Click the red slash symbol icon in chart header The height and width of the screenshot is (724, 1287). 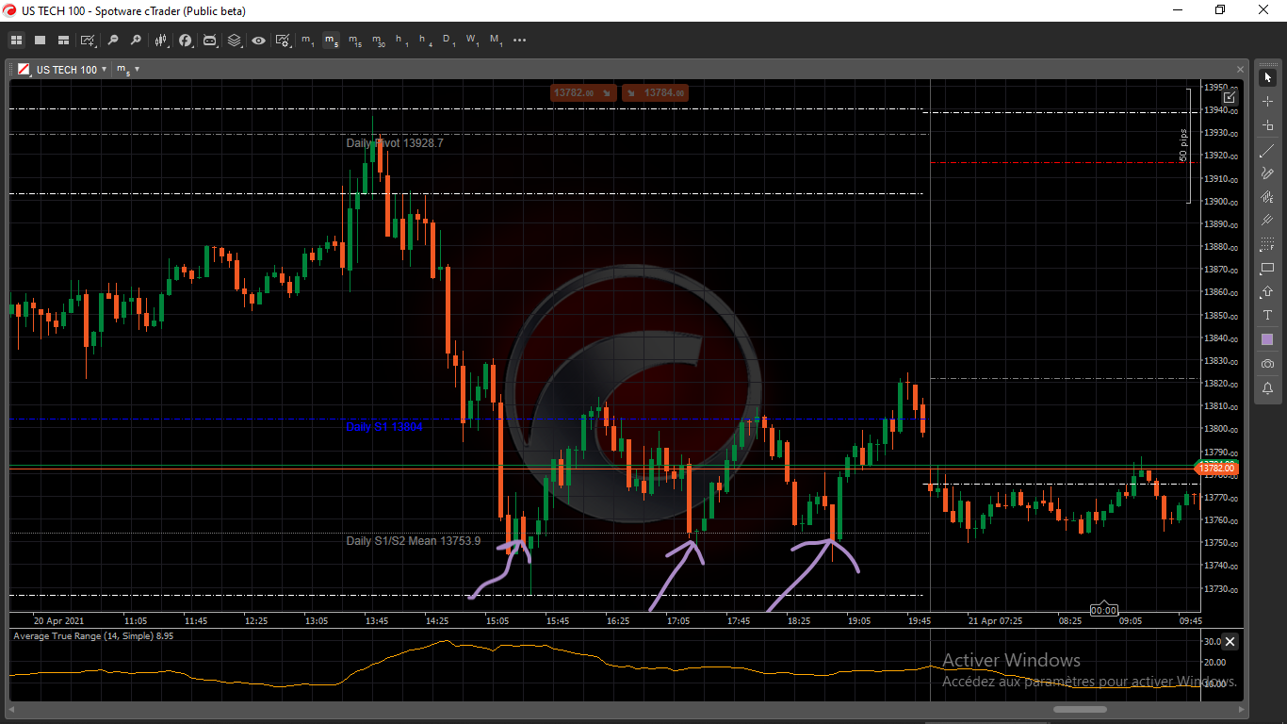pyautogui.click(x=23, y=70)
